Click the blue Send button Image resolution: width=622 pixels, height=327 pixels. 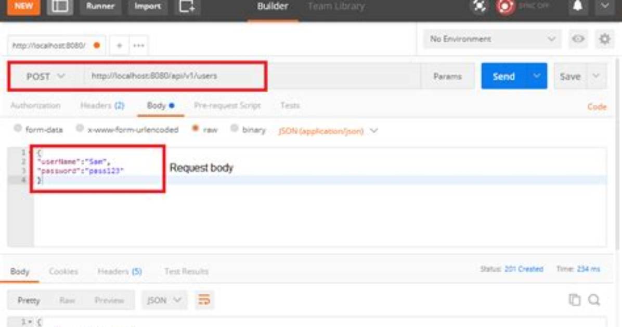(504, 77)
